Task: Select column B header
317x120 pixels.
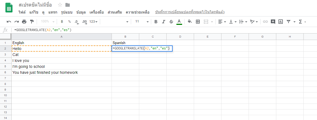Action: [x=125, y=37]
